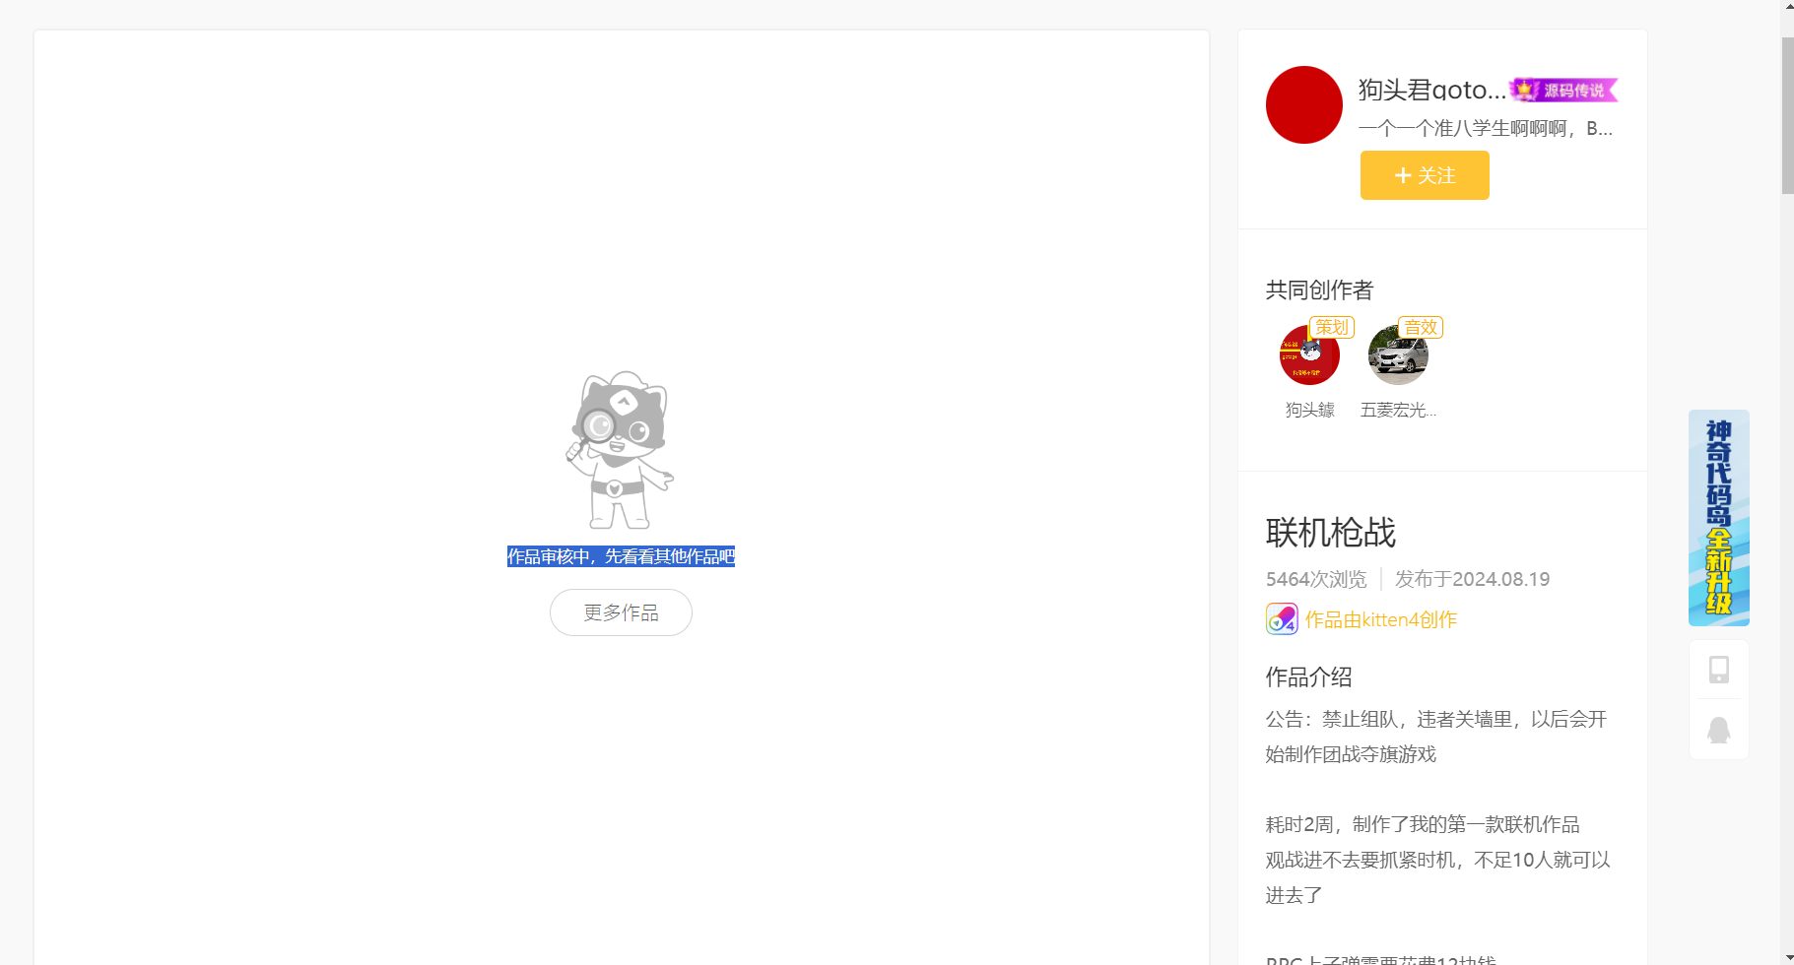This screenshot has width=1794, height=965.
Task: Click the 发布于2024.08.19 publish date
Action: [x=1473, y=579]
